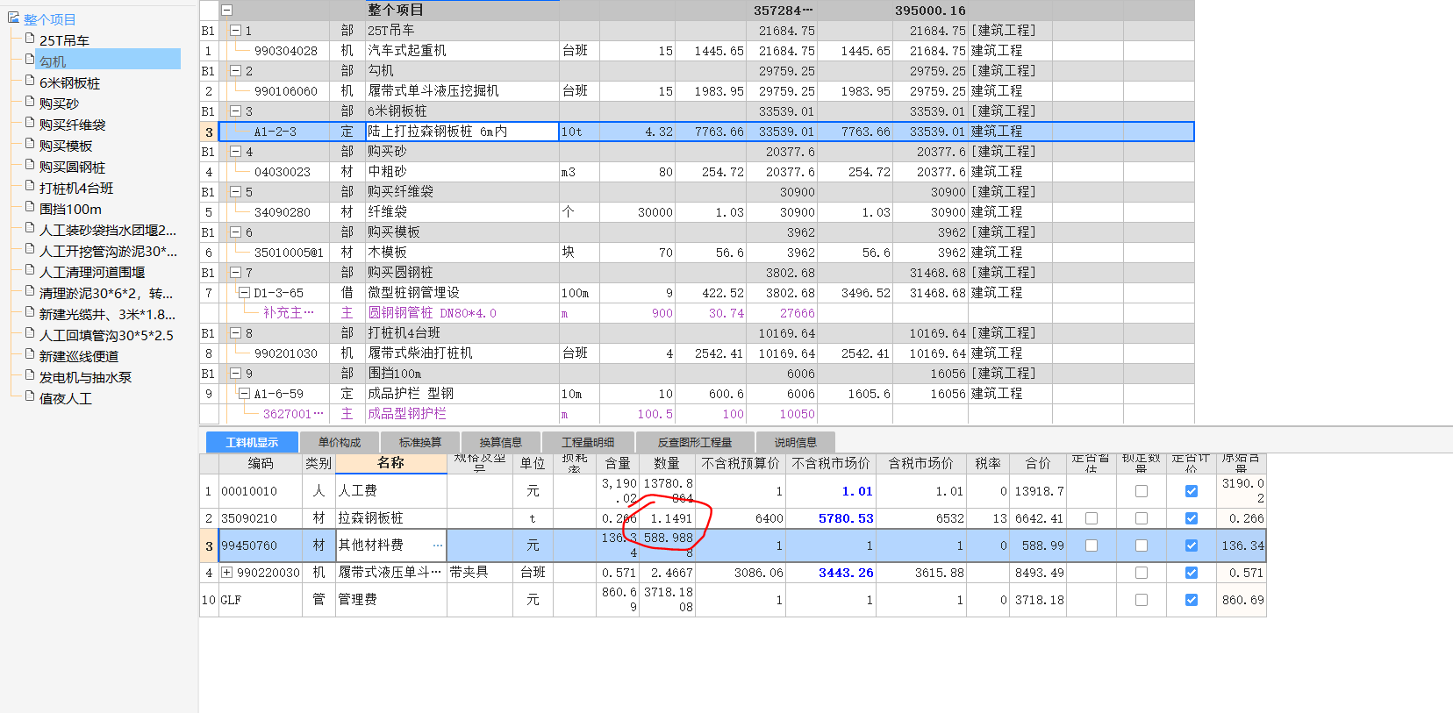Click the 不含税市场价 column header
This screenshot has height=713, width=1453.
click(x=831, y=463)
